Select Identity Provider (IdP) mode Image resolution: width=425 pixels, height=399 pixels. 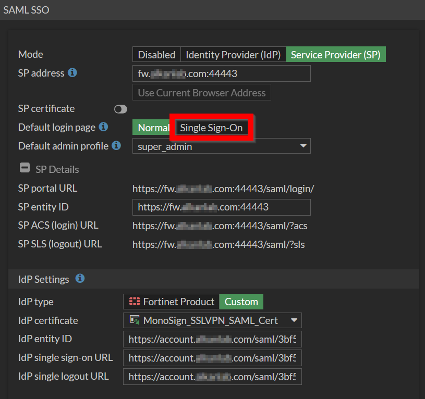(x=233, y=55)
